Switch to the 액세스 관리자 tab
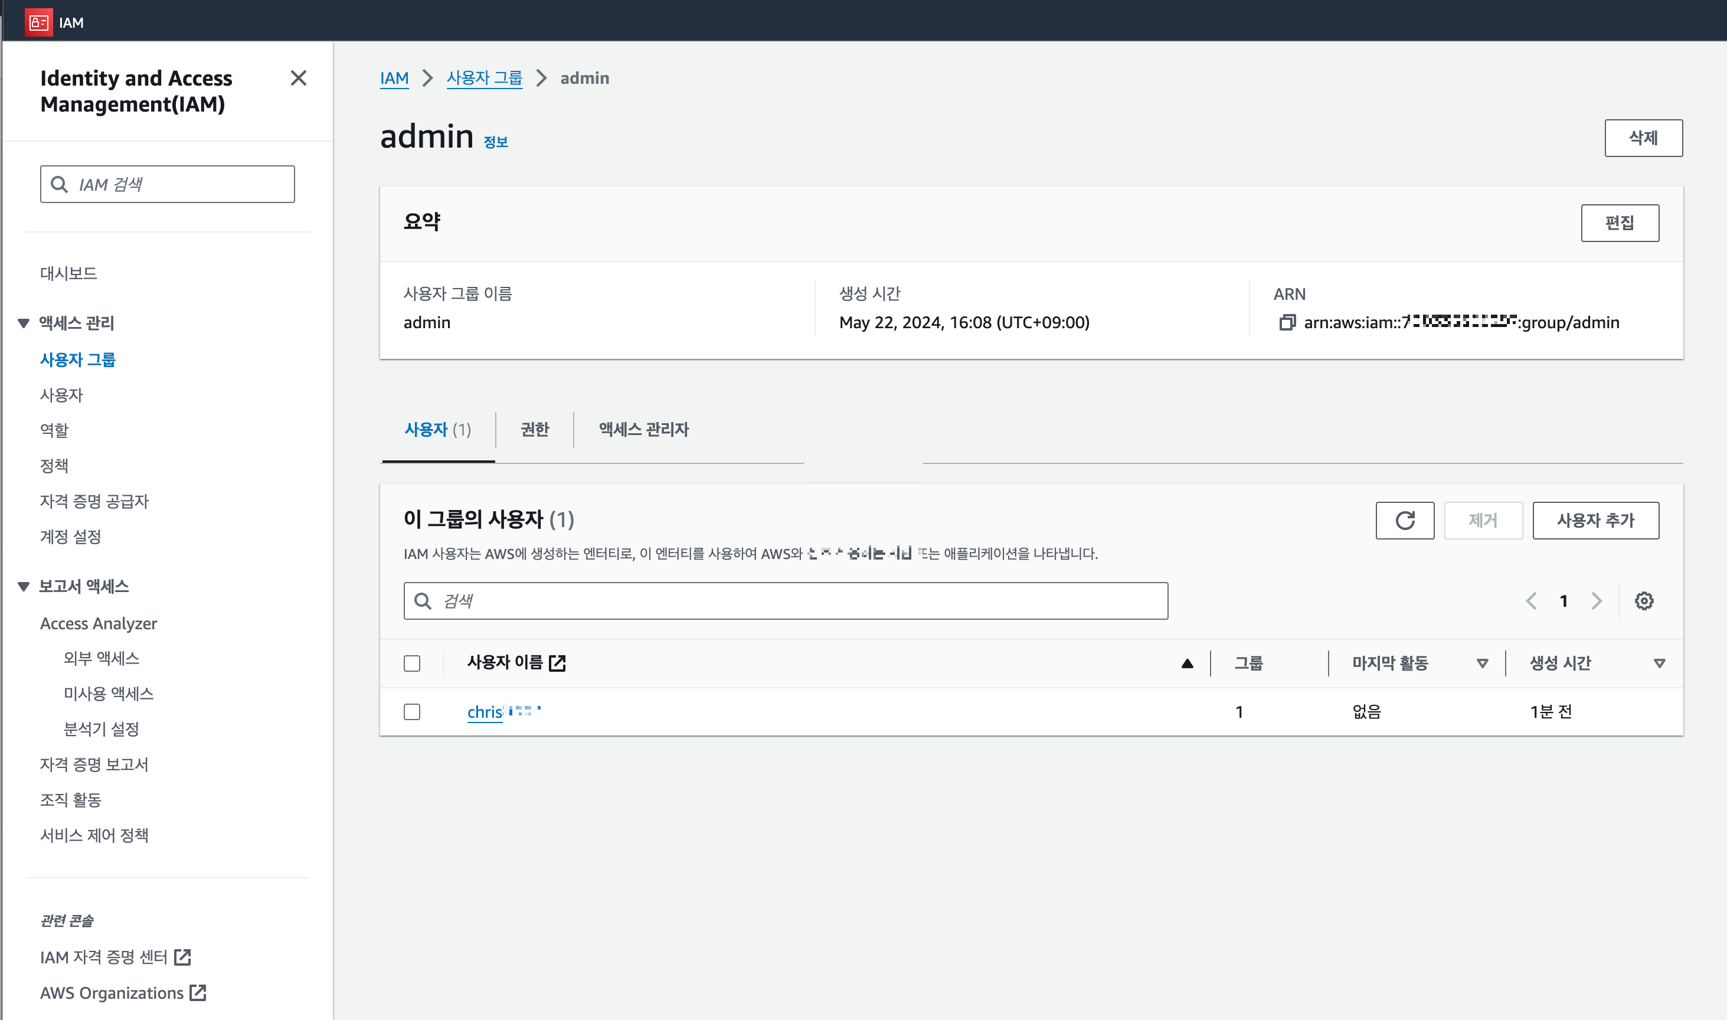Screen dimensions: 1727x1020 [643, 430]
